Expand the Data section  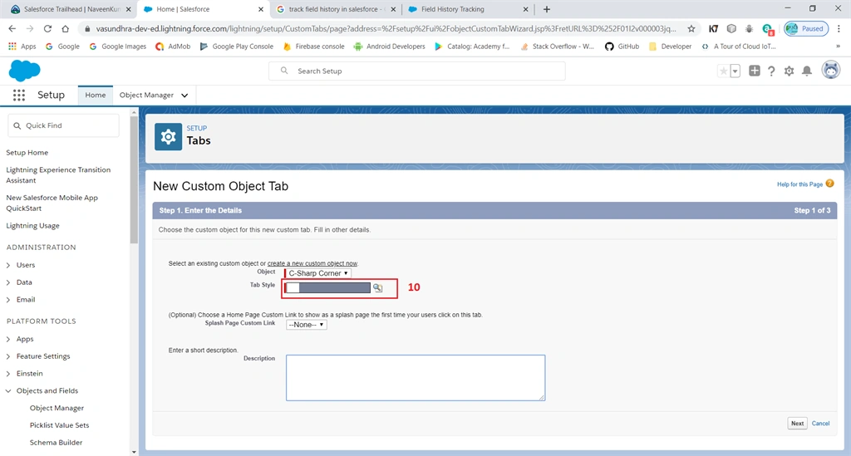click(8, 282)
